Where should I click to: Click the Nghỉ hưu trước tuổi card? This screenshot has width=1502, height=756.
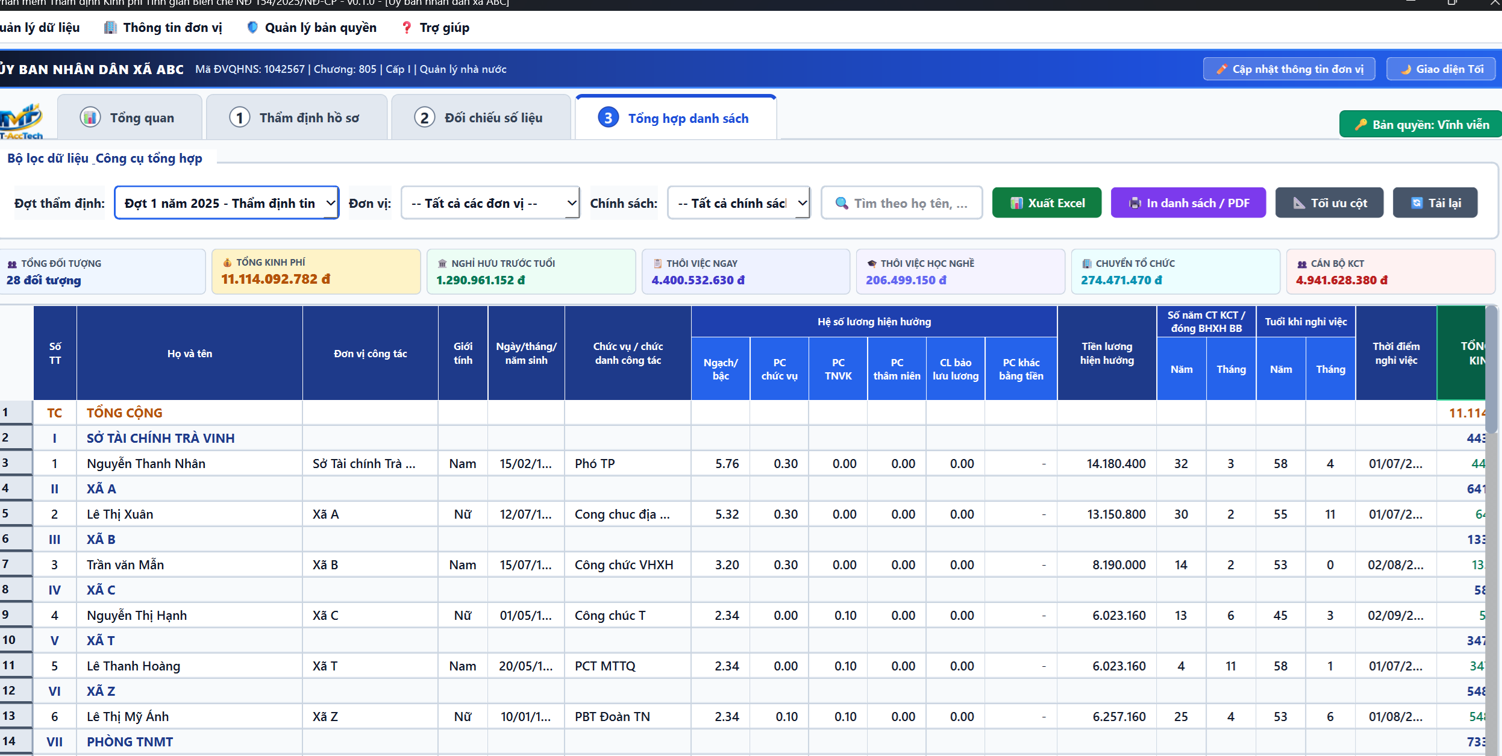click(x=531, y=272)
